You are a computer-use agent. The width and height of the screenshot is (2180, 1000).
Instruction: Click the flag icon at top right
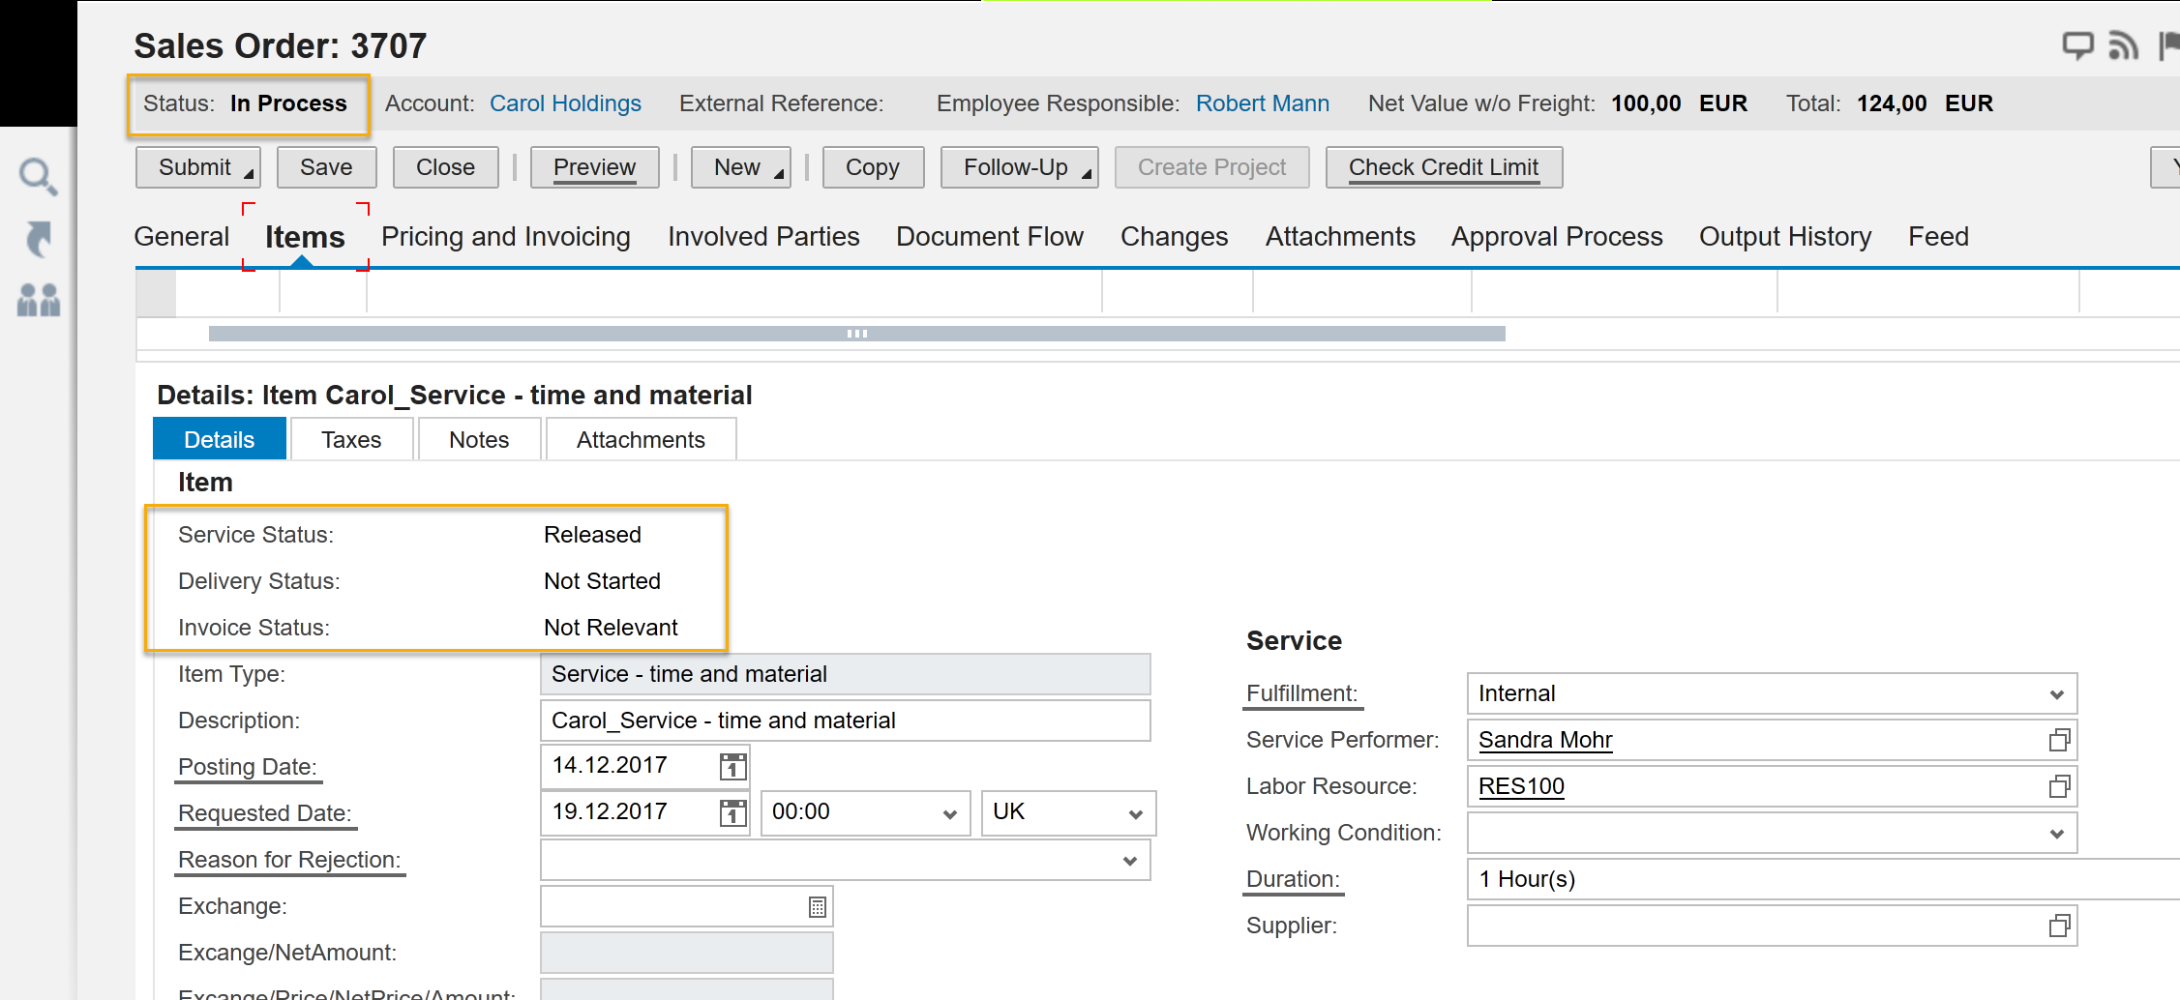(x=2168, y=45)
